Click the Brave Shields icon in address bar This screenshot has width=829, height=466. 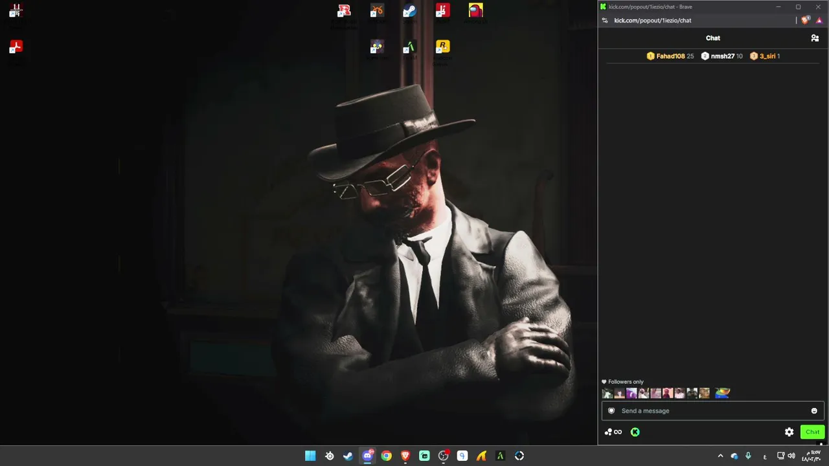tap(806, 20)
